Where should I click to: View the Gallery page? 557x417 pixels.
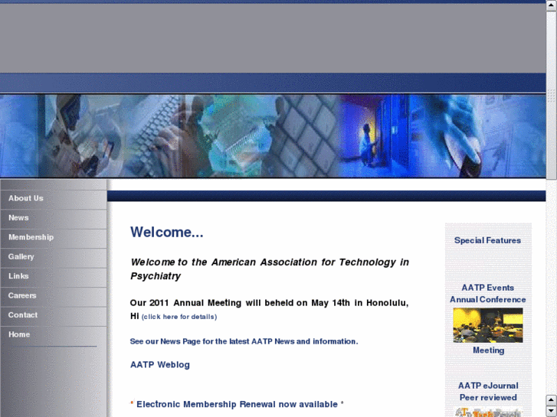pos(54,258)
